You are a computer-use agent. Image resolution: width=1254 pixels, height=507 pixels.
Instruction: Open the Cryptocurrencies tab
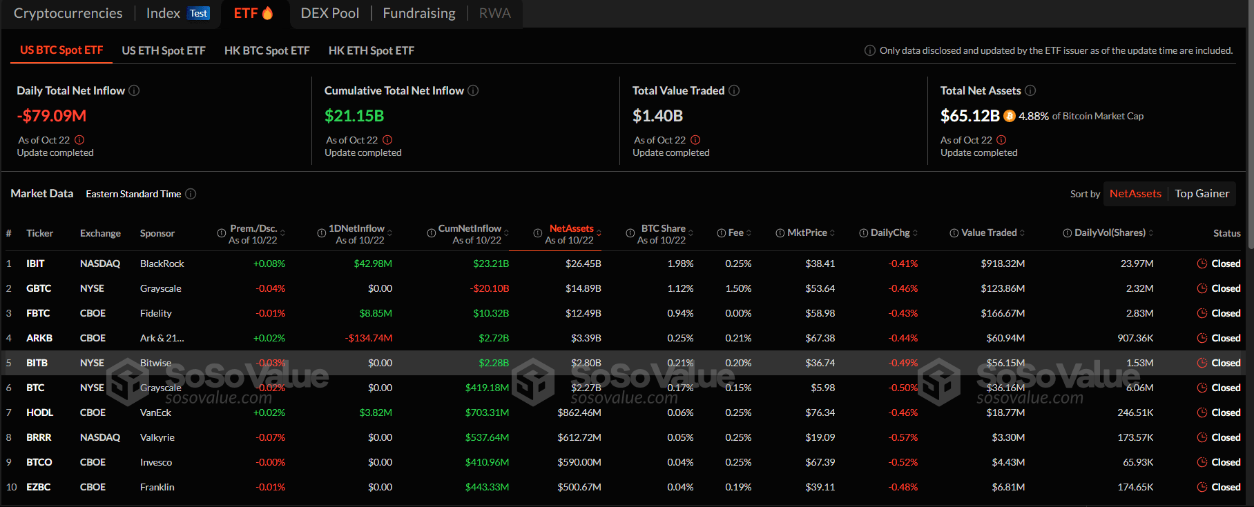click(68, 13)
